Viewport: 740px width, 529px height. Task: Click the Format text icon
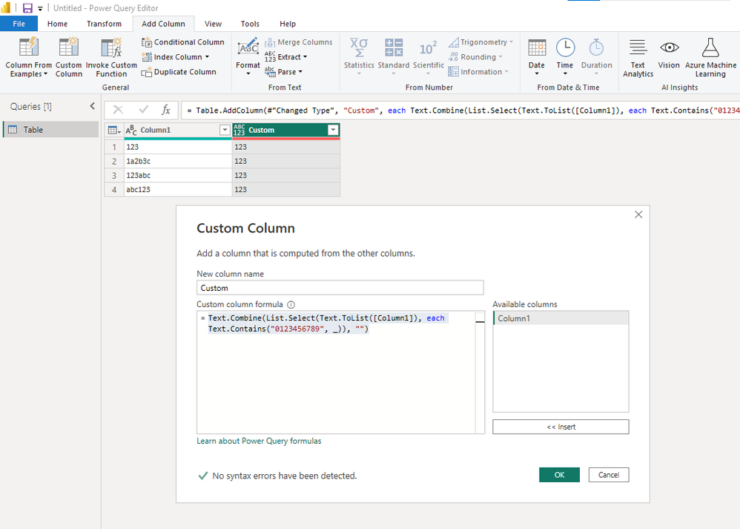click(248, 47)
